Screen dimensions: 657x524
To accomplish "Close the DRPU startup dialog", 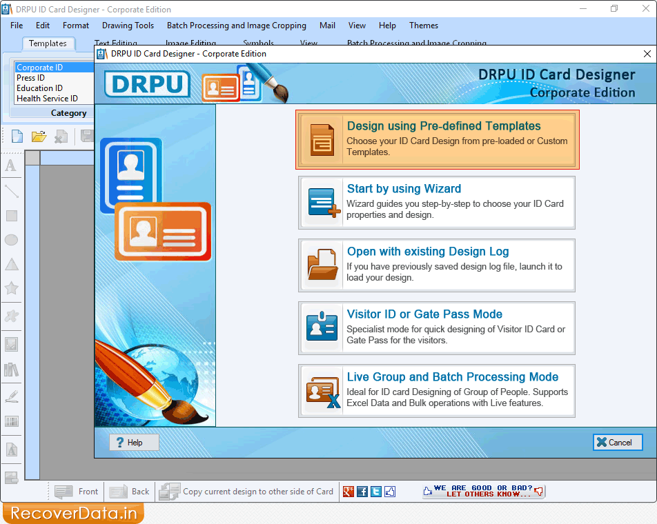I will (x=647, y=54).
